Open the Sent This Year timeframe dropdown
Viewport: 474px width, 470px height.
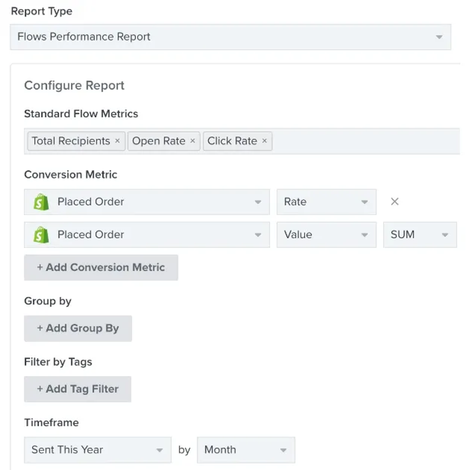point(98,450)
